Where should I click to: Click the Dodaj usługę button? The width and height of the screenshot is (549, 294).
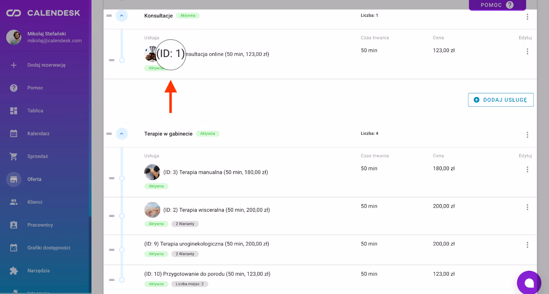click(501, 100)
